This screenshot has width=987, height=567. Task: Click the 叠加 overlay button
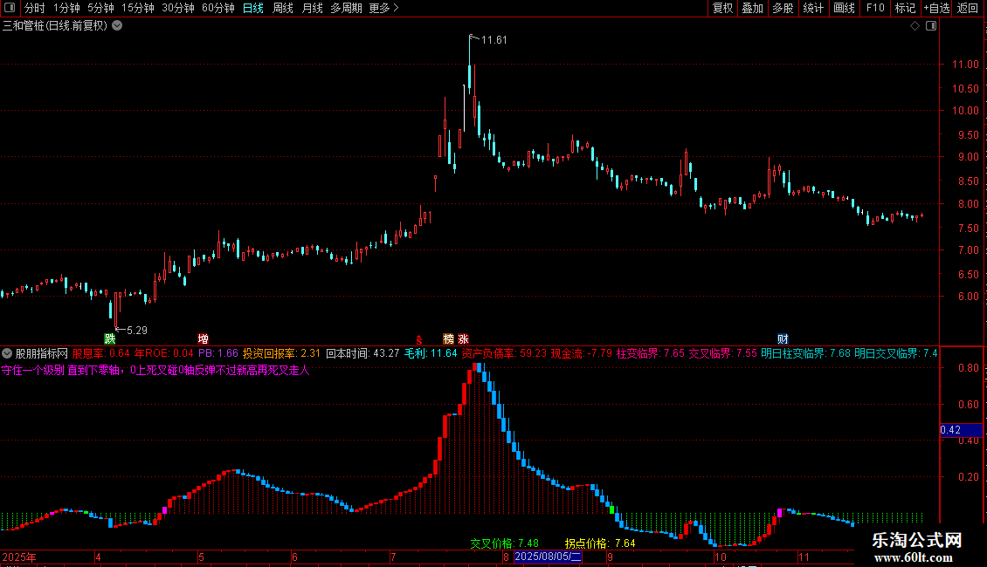752,8
